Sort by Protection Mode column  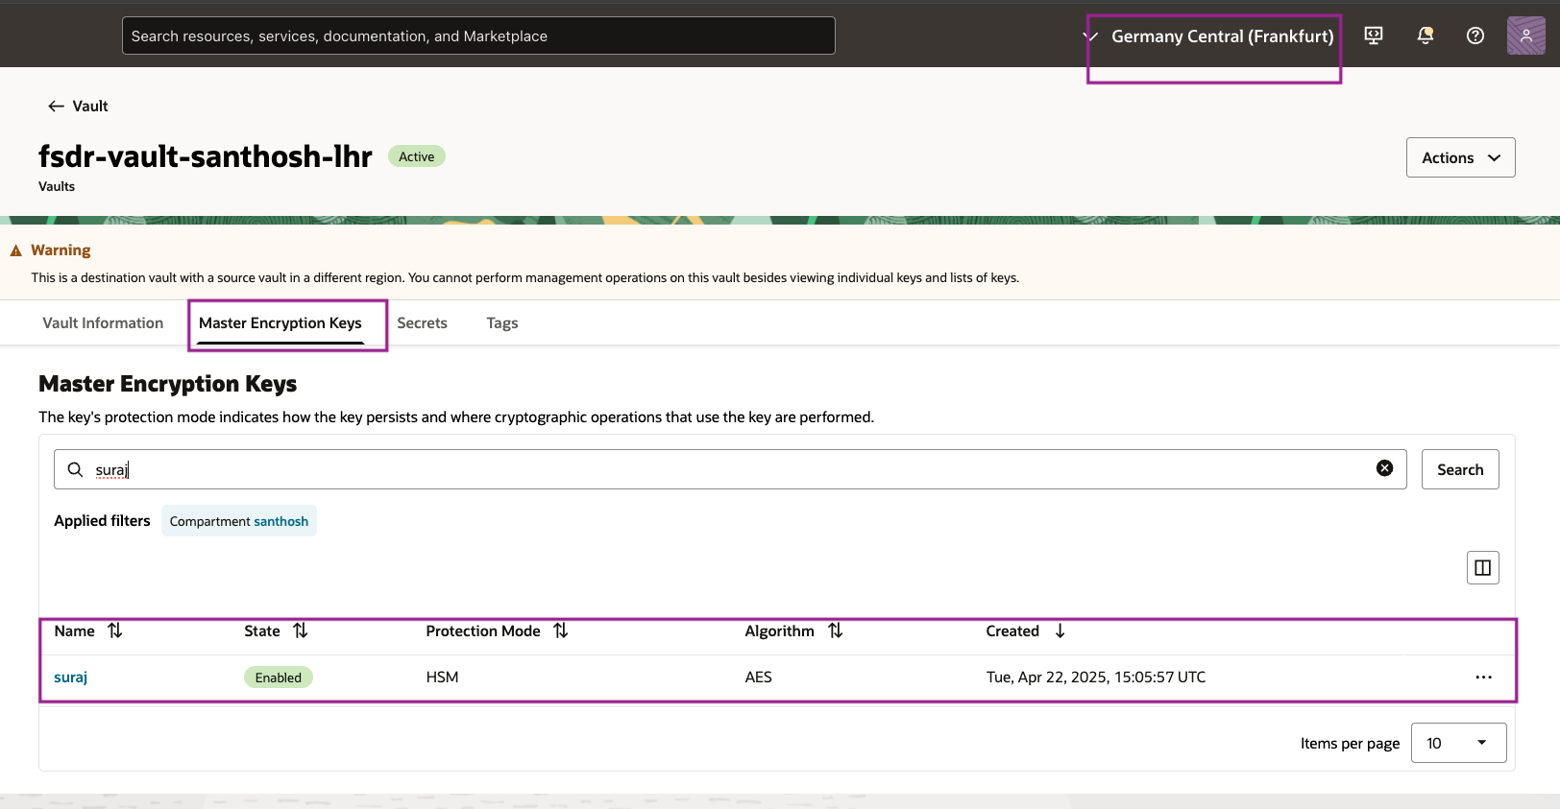(561, 631)
